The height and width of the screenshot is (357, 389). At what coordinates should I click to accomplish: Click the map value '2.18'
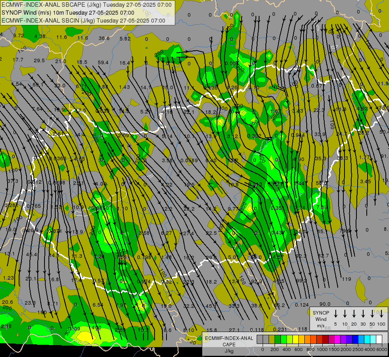click(x=6, y=326)
